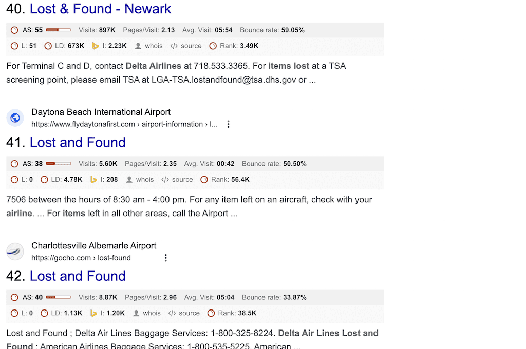Screen dimensions: 526x349
Task: Open Charlottesville Albemarle's Lost and Found link
Action: point(78,276)
